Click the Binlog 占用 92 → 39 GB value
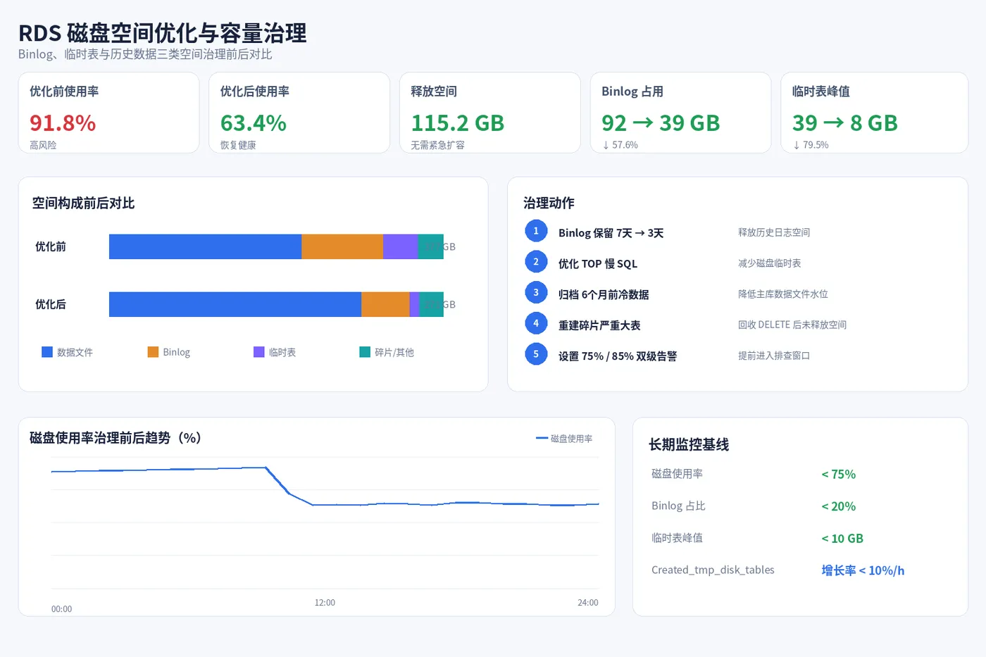This screenshot has height=657, width=986. pos(661,123)
